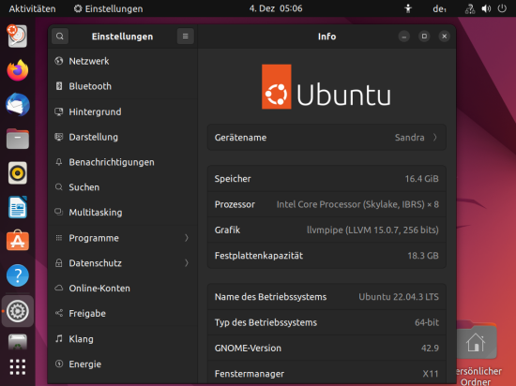Go to Darstellung settings
Image resolution: width=516 pixels, height=386 pixels.
(x=122, y=137)
